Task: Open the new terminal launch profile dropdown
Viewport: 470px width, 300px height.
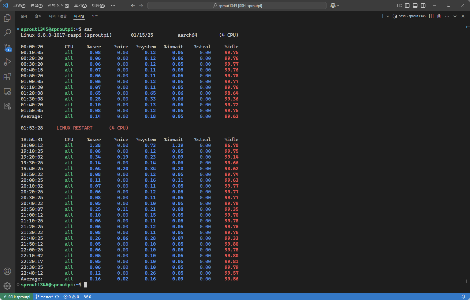Action: click(388, 16)
